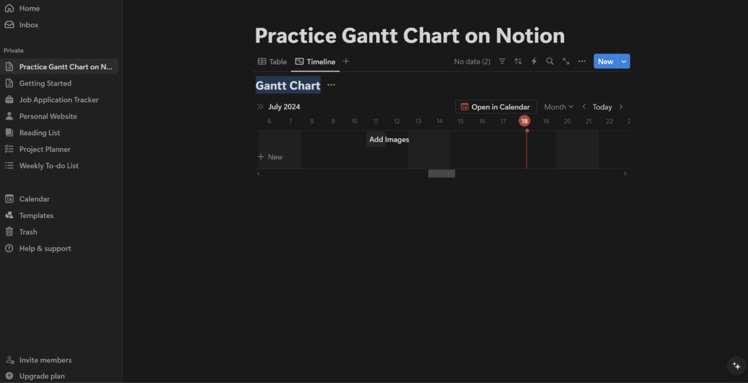Click the Help & support icon
The image size is (748, 383).
tap(10, 248)
